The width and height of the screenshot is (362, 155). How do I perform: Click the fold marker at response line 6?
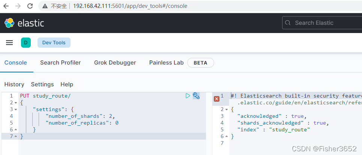[227, 137]
